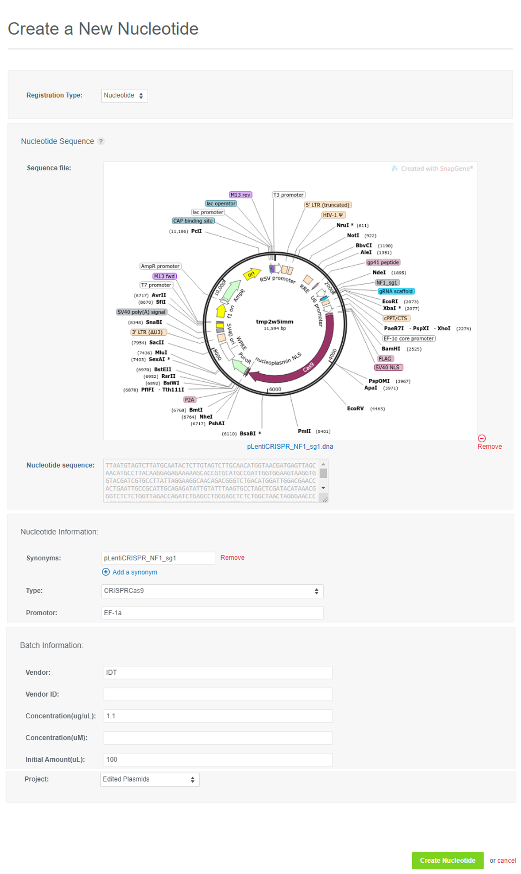521x874 pixels.
Task: Click the Initial Amount(uL) field
Action: (218, 760)
